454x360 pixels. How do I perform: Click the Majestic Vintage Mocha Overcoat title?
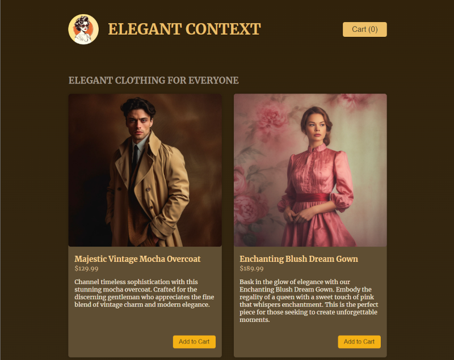click(x=137, y=259)
